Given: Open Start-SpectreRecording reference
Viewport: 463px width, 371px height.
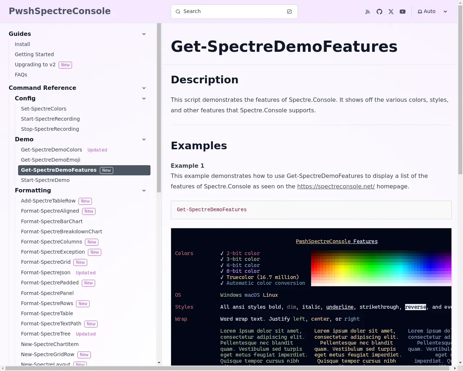Looking at the screenshot, I should coord(50,119).
